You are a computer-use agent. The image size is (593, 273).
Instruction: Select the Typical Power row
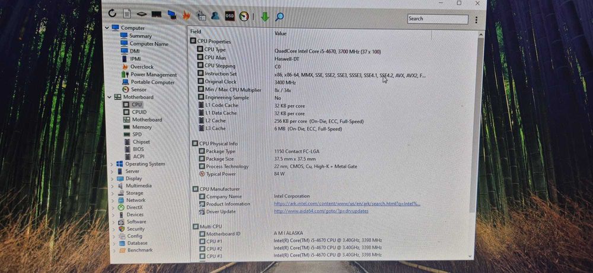[242, 174]
